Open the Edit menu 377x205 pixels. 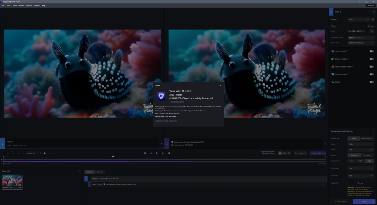[x=9, y=6]
